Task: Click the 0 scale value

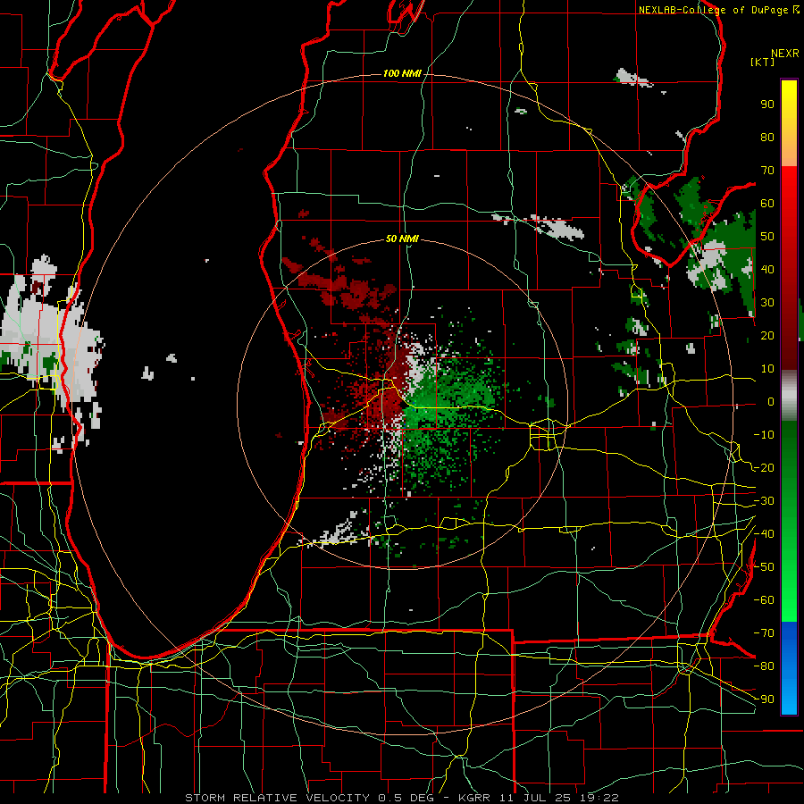Action: (x=771, y=402)
